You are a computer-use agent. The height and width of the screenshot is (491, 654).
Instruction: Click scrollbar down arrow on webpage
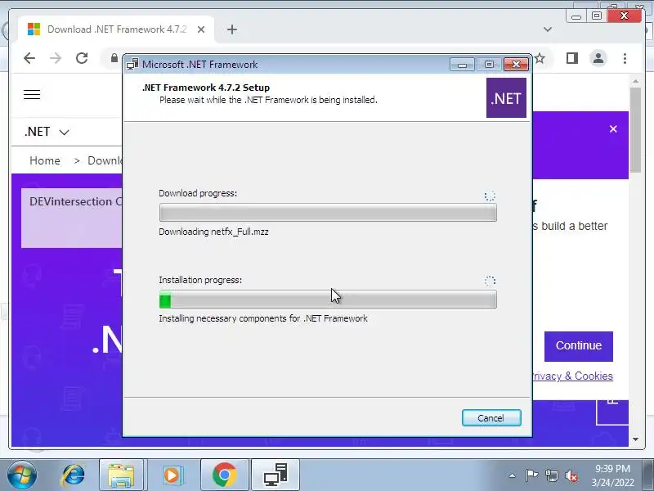635,439
